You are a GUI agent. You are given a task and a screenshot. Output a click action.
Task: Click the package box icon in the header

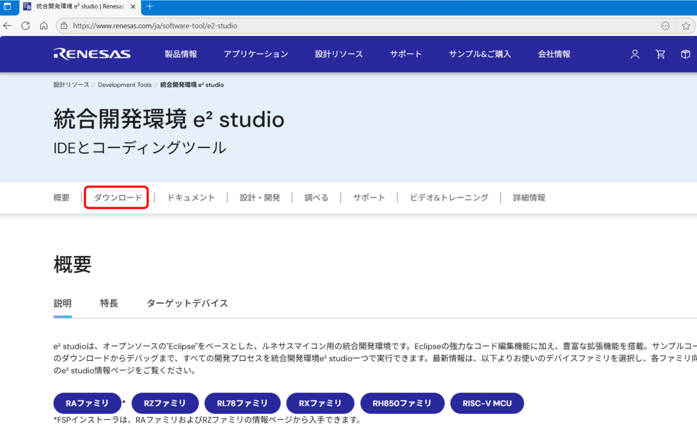click(x=685, y=54)
